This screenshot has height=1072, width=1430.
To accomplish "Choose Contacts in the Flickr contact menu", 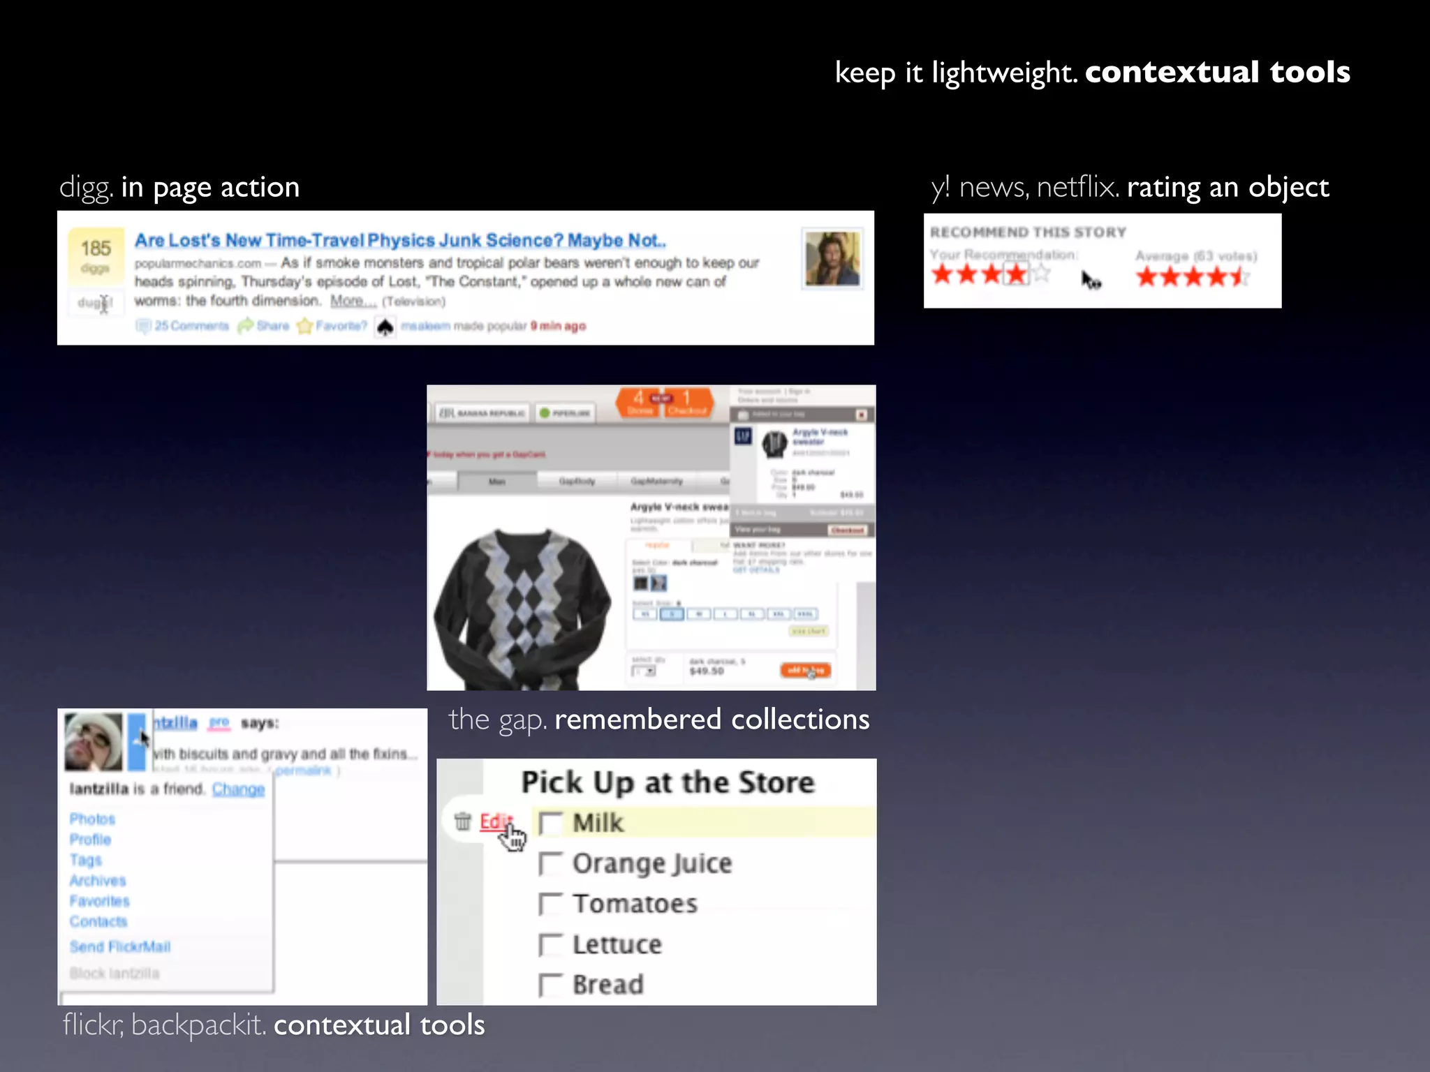I will point(98,921).
